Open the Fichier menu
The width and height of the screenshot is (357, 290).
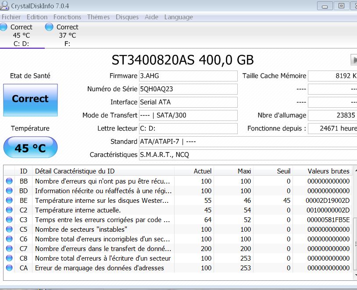tap(11, 17)
